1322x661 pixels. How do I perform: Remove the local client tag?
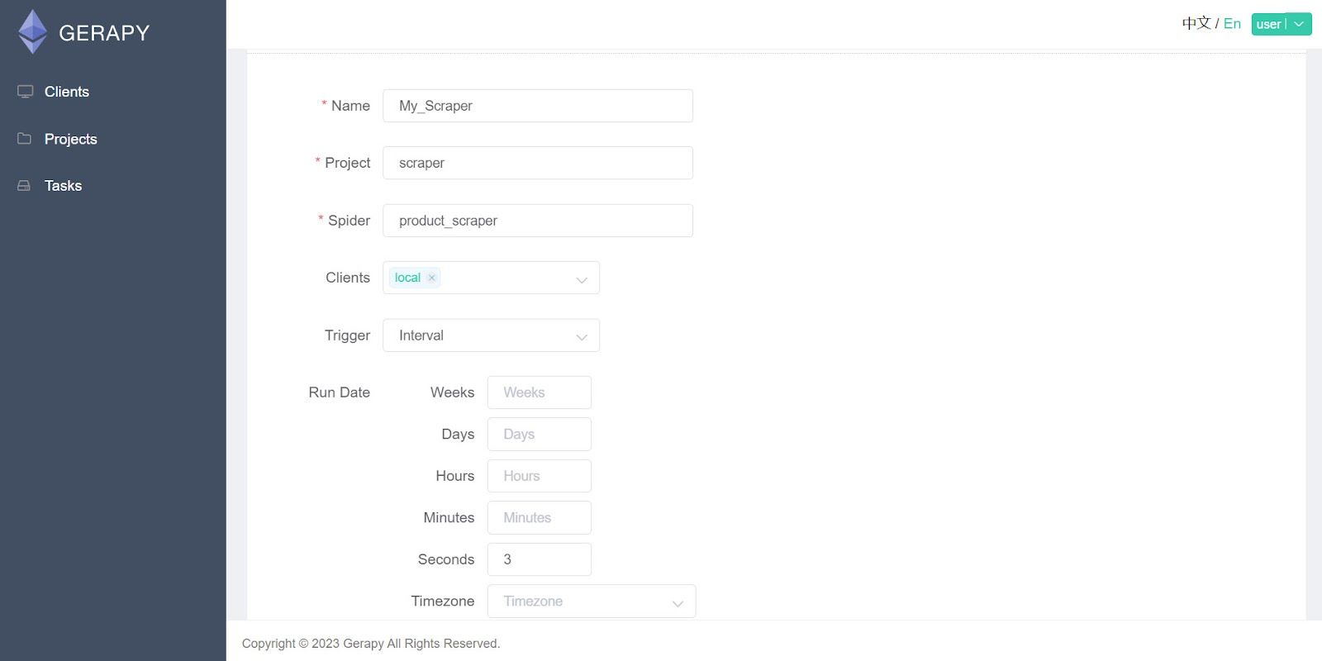[431, 278]
